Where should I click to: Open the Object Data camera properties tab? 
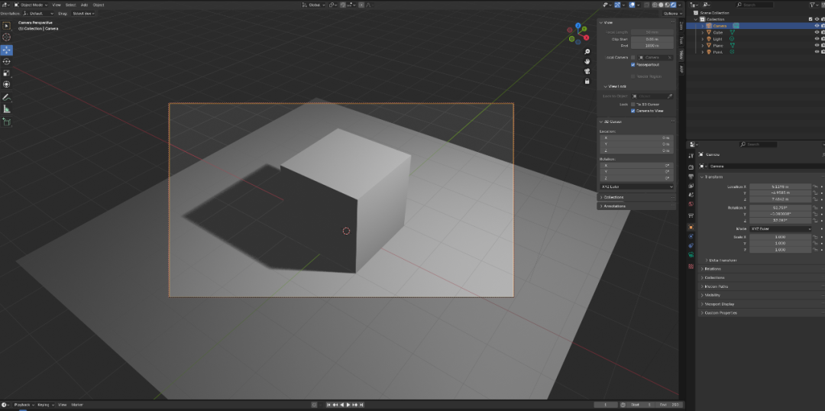(691, 255)
